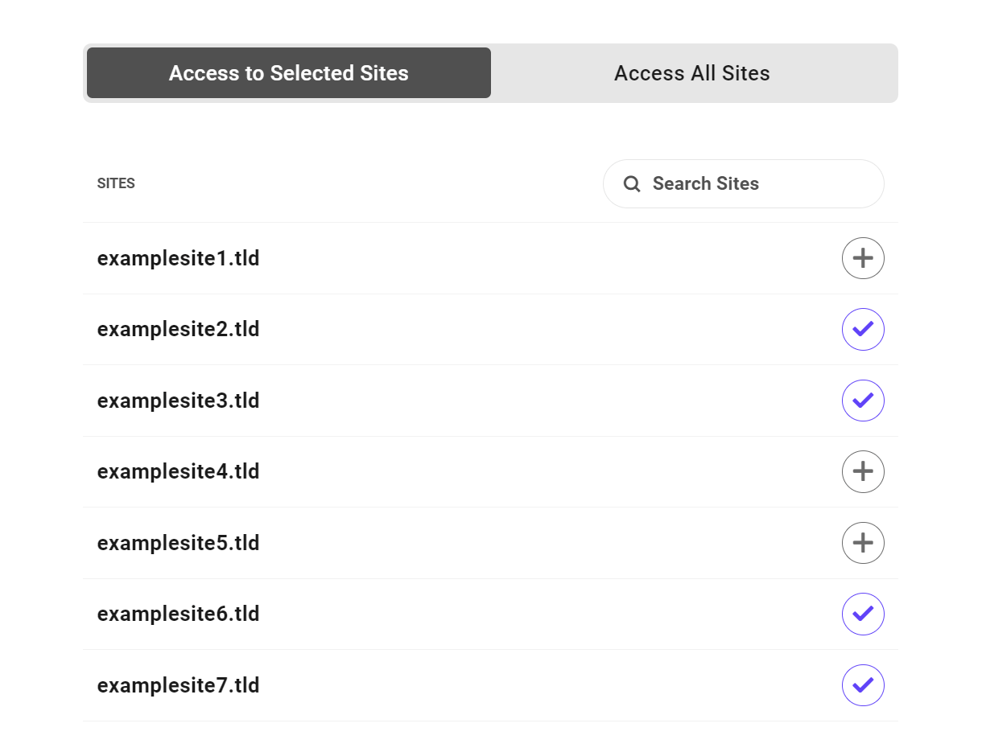Screen dimensions: 982x748
Task: Click the magnifying glass search icon
Action: pyautogui.click(x=632, y=184)
